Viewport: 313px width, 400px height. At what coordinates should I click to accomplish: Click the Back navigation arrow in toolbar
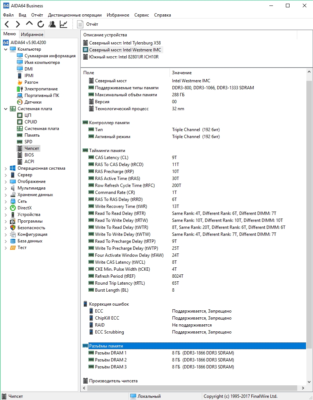pos(7,24)
